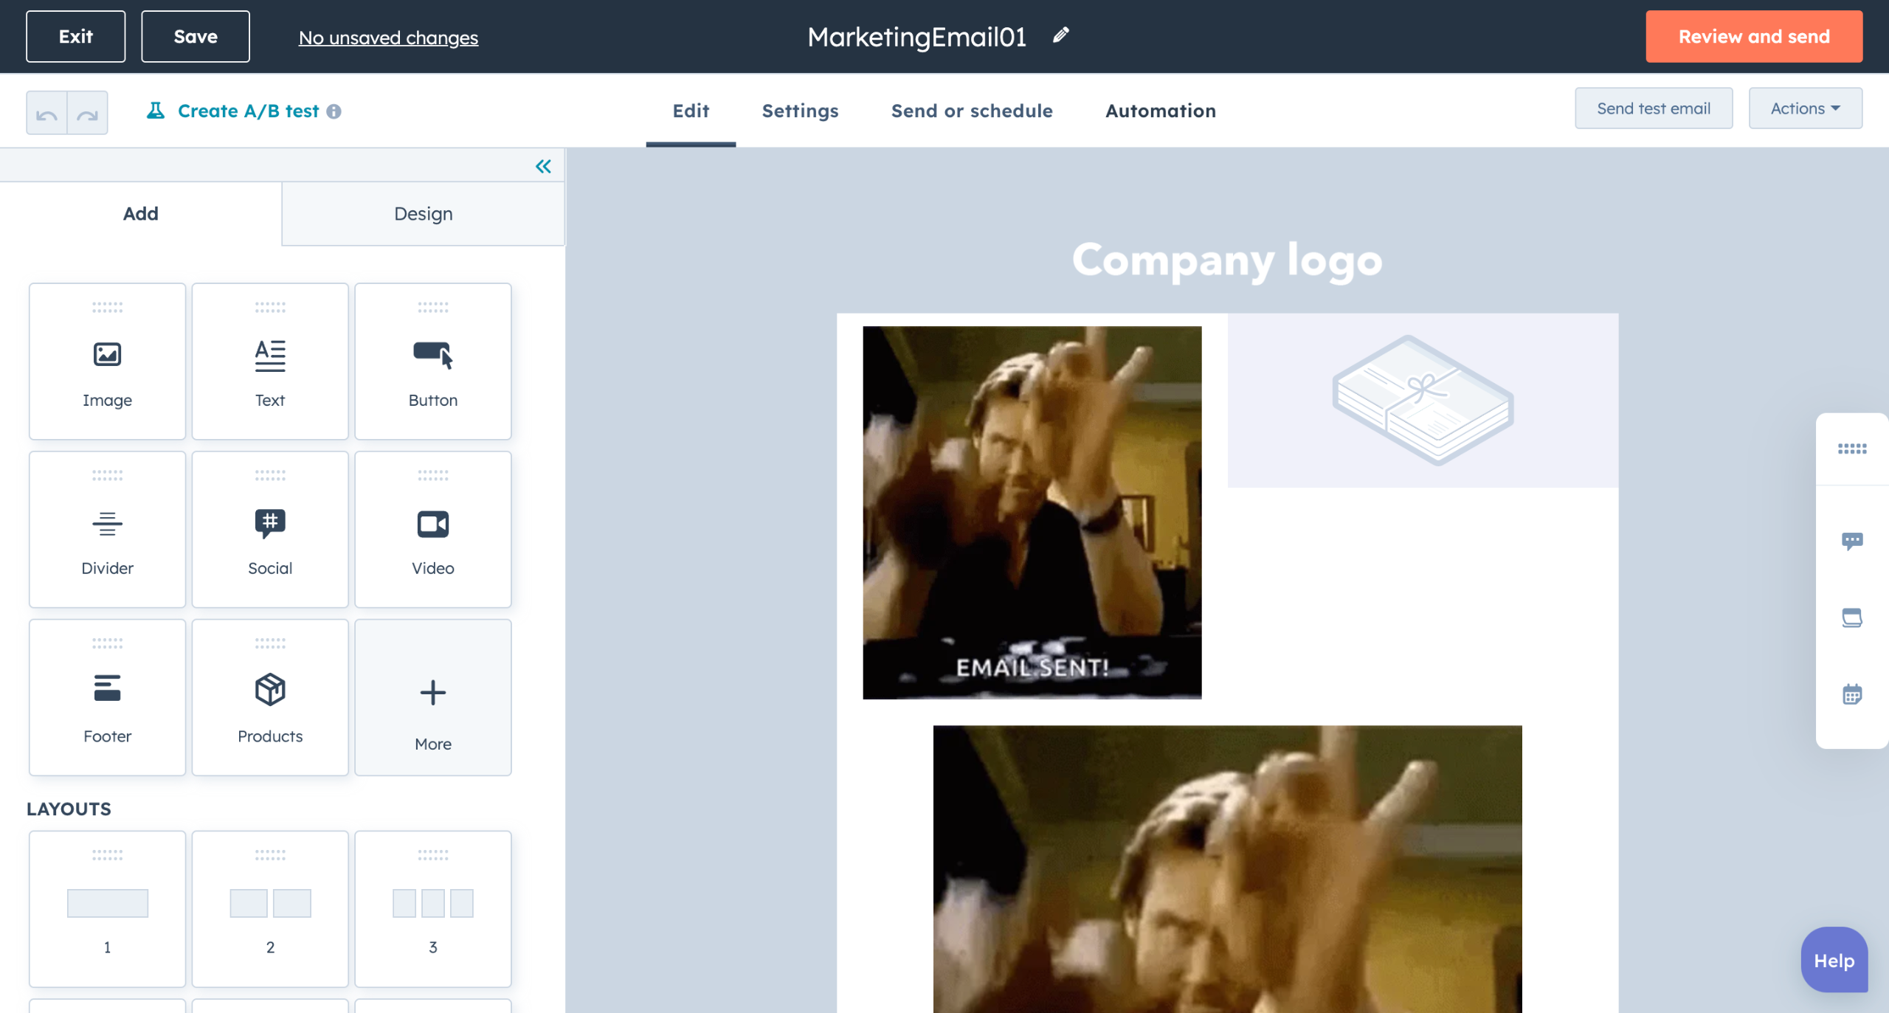Screen dimensions: 1889x1013
Task: Select the Social module
Action: 270,530
